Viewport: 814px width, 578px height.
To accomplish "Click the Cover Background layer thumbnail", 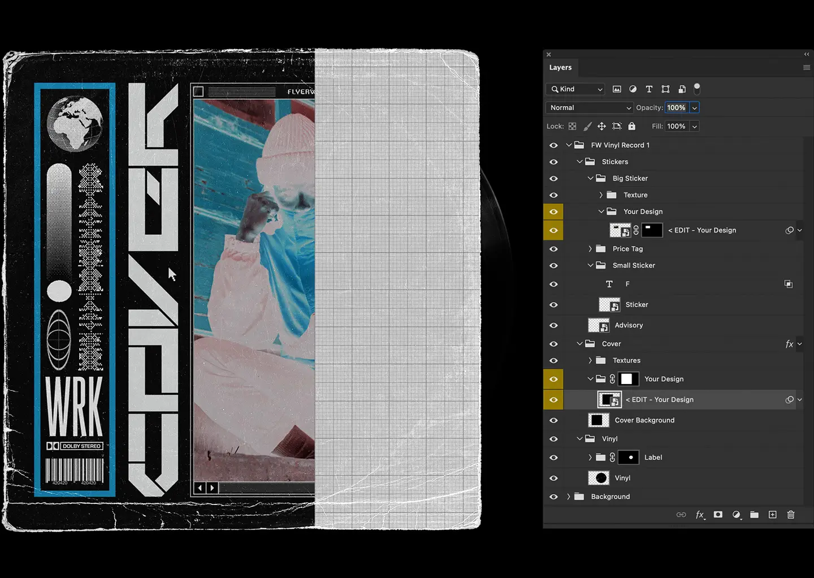I will click(x=599, y=420).
